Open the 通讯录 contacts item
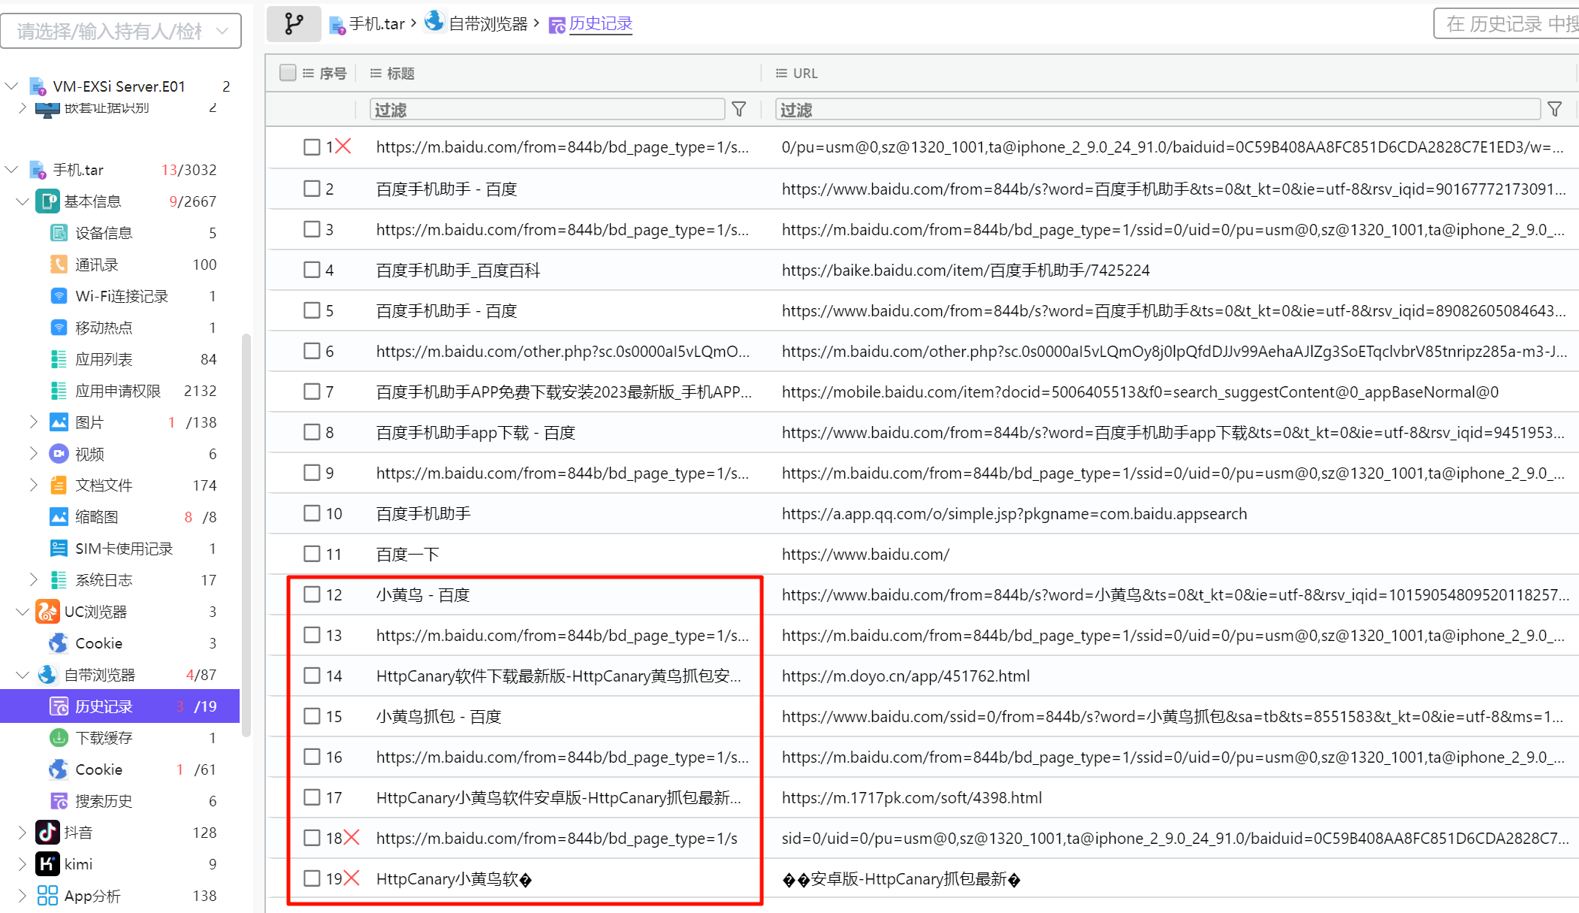The height and width of the screenshot is (913, 1579). coord(96,265)
